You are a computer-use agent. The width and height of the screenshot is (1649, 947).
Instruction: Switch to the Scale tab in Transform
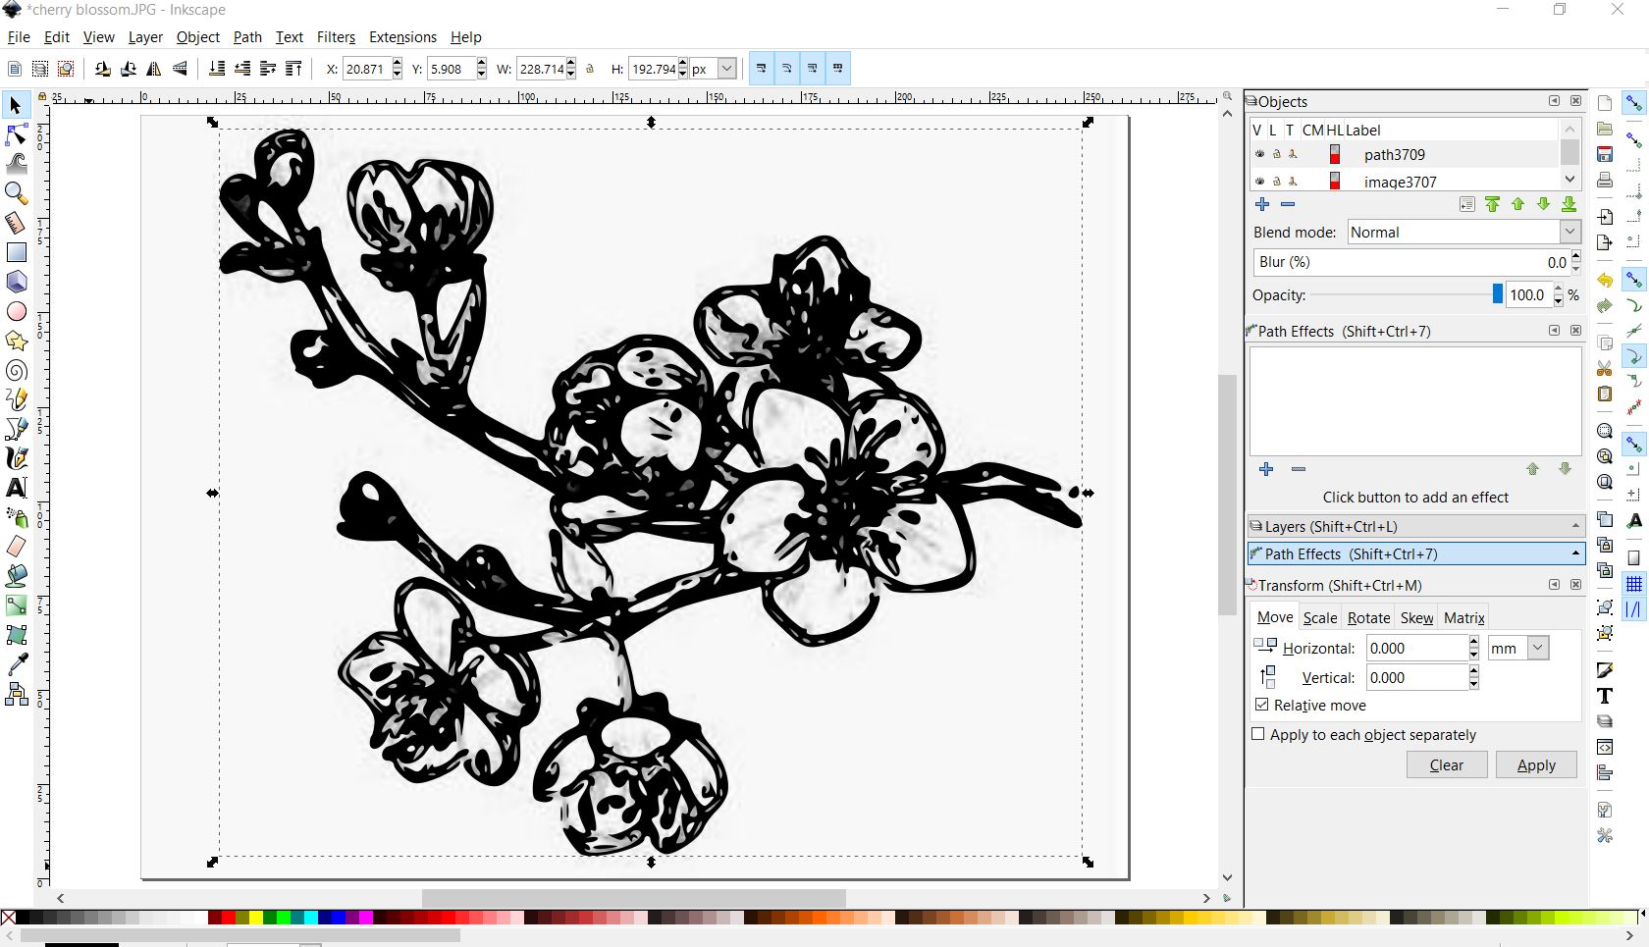1319,617
